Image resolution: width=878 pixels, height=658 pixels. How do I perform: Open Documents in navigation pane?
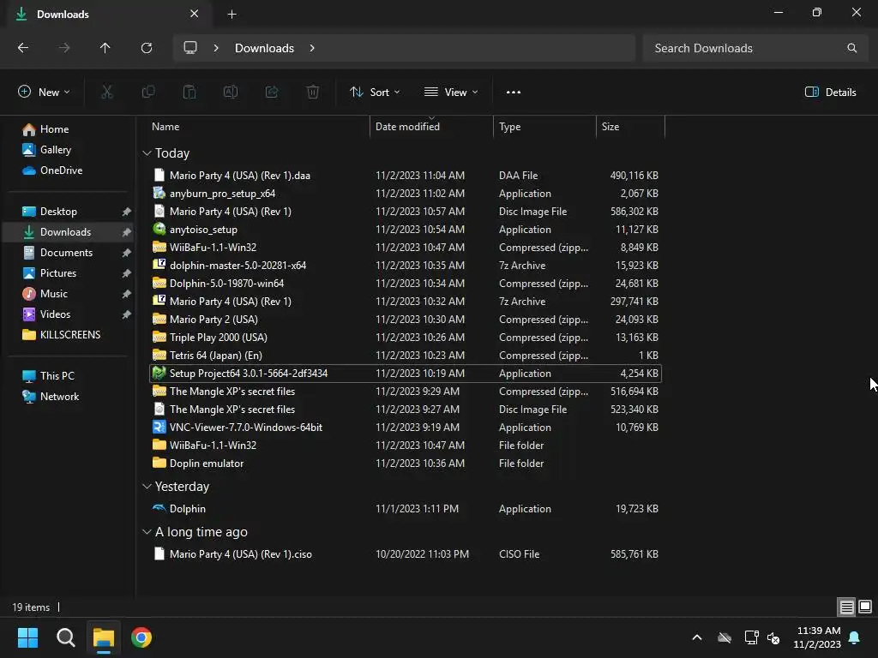coord(66,253)
